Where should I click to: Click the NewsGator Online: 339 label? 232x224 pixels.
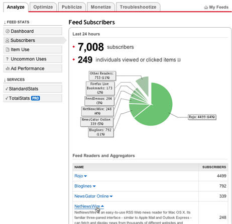(x=97, y=122)
